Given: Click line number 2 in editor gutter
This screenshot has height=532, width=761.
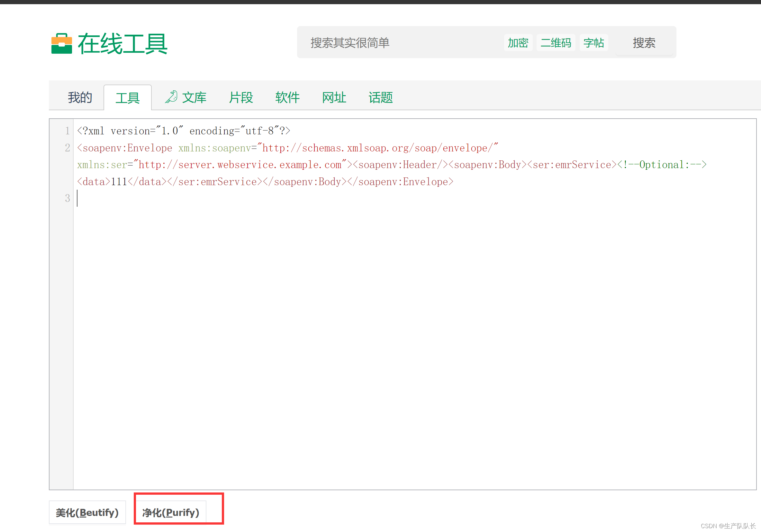Looking at the screenshot, I should 67,148.
